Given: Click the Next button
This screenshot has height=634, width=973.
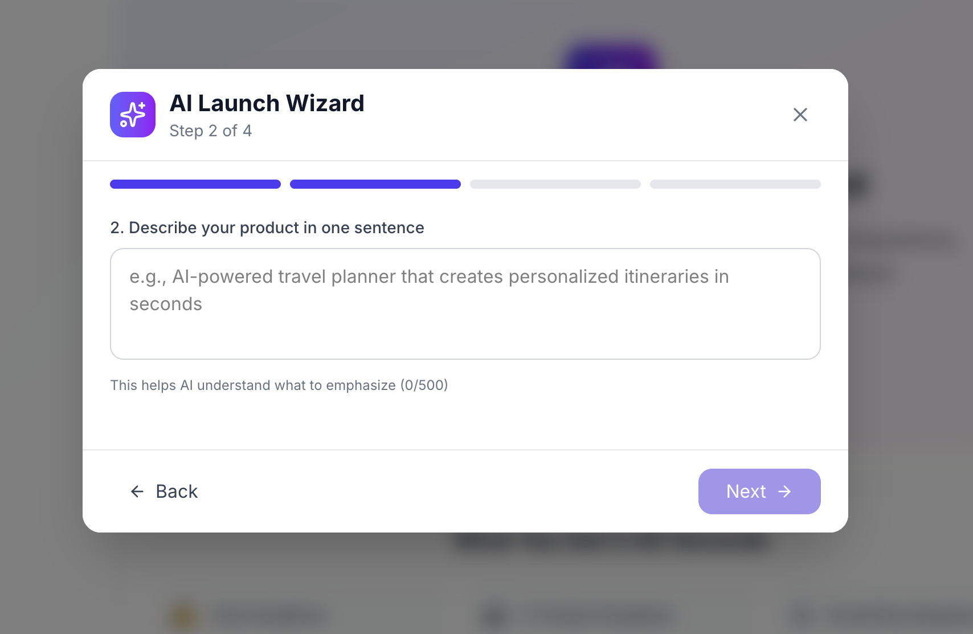Looking at the screenshot, I should [x=759, y=491].
